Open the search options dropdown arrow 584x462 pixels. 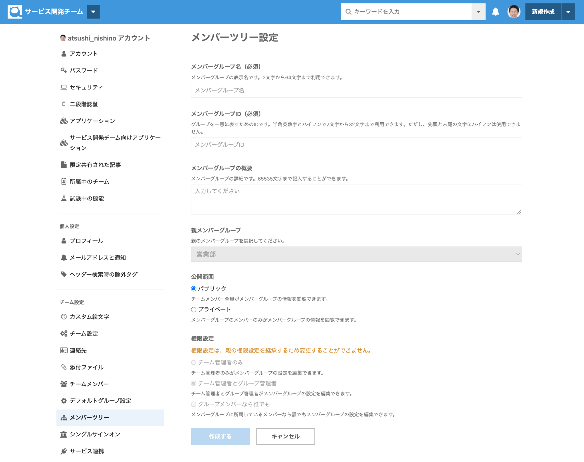(x=478, y=12)
